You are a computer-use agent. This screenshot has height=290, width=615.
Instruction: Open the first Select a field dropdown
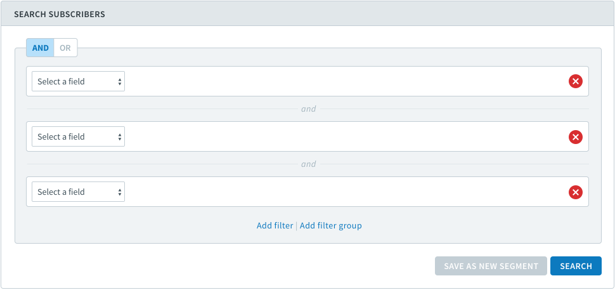point(79,81)
